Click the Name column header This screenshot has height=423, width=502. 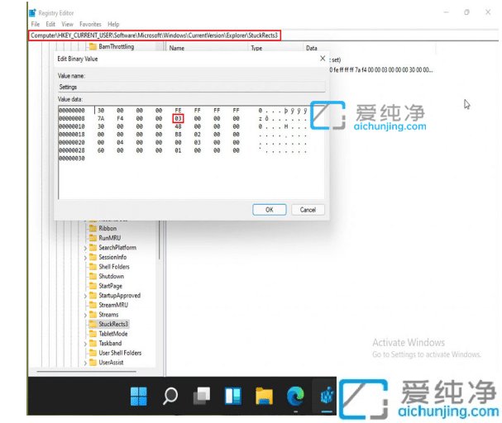click(x=176, y=48)
